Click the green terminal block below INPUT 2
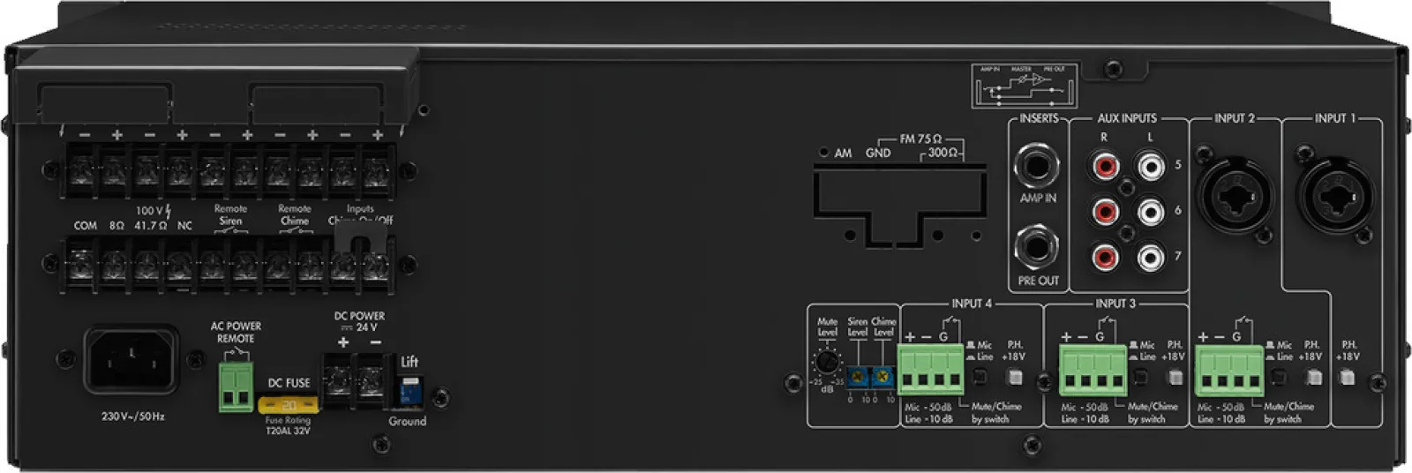The image size is (1412, 473). point(1229,369)
